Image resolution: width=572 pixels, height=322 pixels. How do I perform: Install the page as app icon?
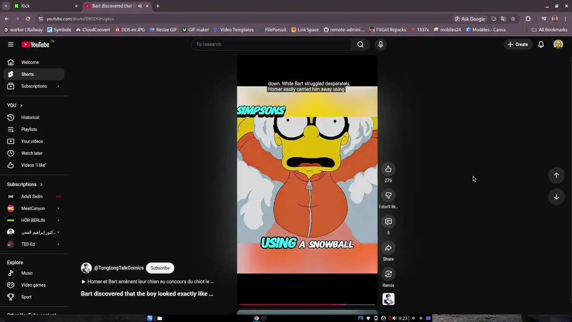(494, 19)
